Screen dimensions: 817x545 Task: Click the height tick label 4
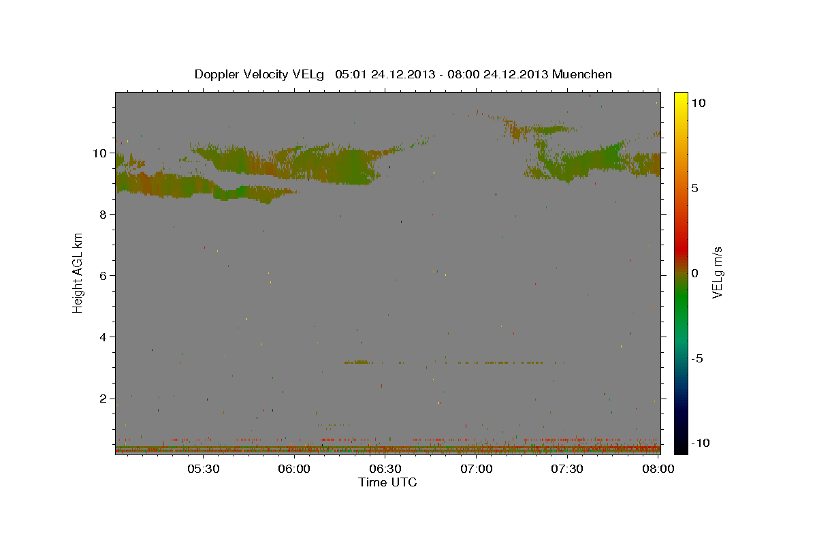[104, 337]
